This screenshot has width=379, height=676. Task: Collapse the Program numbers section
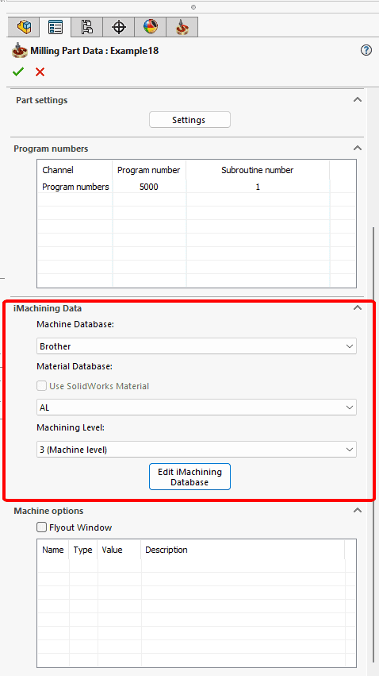click(x=357, y=148)
